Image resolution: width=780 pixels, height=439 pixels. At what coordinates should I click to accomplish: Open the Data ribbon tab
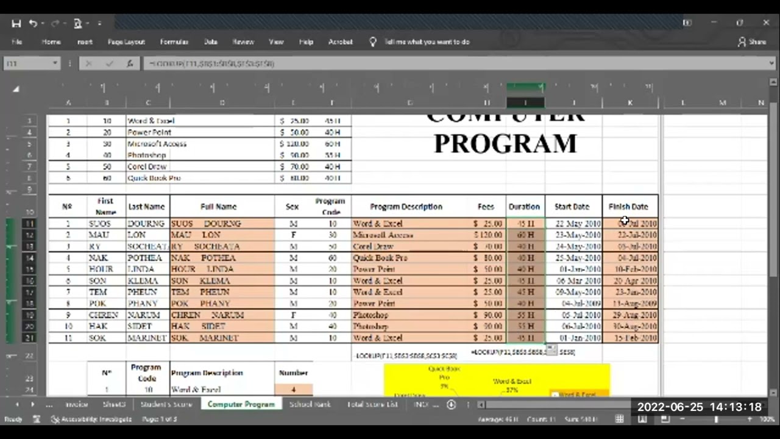coord(211,42)
